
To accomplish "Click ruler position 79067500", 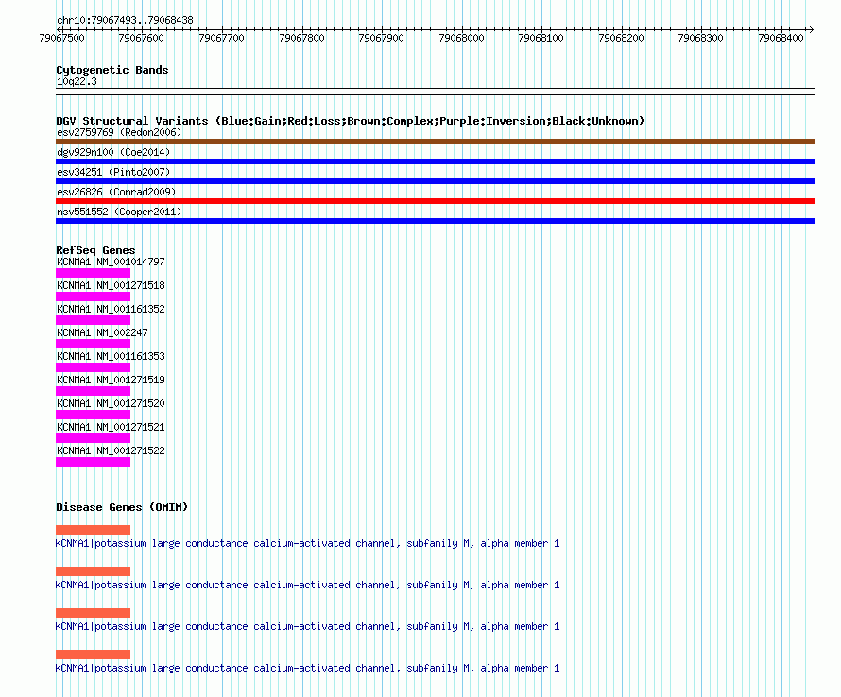I will [61, 38].
